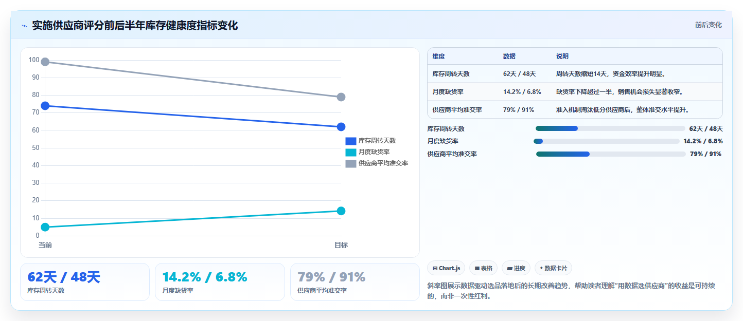Click the 月度缺货率 legend label
This screenshot has height=321, width=743.
click(x=374, y=152)
